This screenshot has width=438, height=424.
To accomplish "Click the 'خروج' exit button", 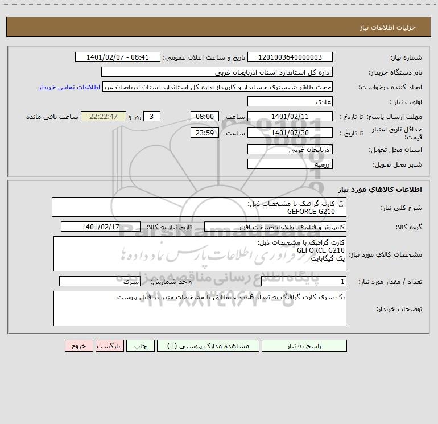I will point(78,346).
